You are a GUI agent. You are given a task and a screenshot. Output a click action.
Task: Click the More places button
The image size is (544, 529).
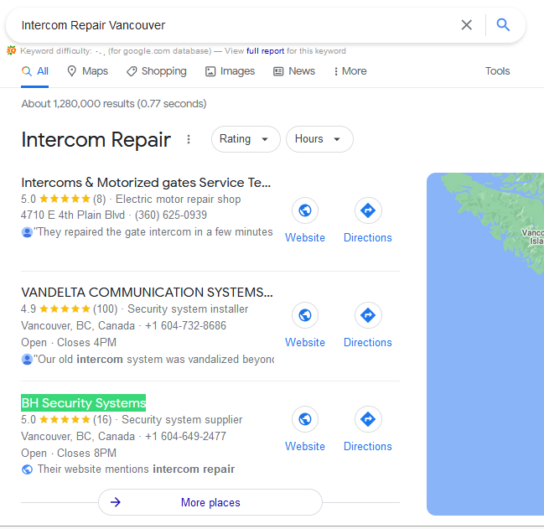[210, 502]
